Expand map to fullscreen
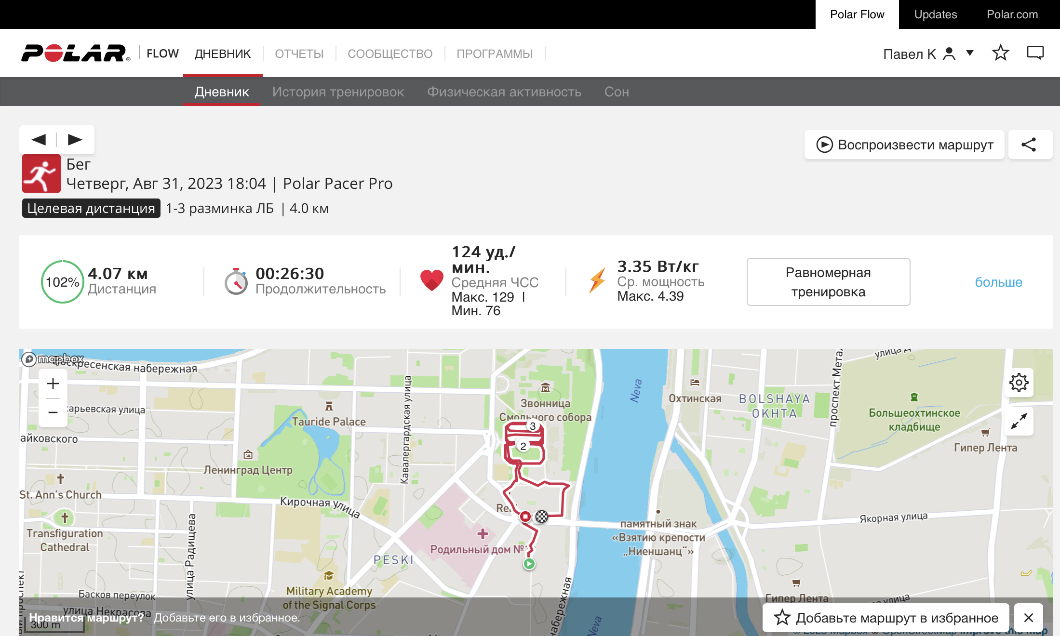This screenshot has width=1060, height=636. [x=1019, y=421]
